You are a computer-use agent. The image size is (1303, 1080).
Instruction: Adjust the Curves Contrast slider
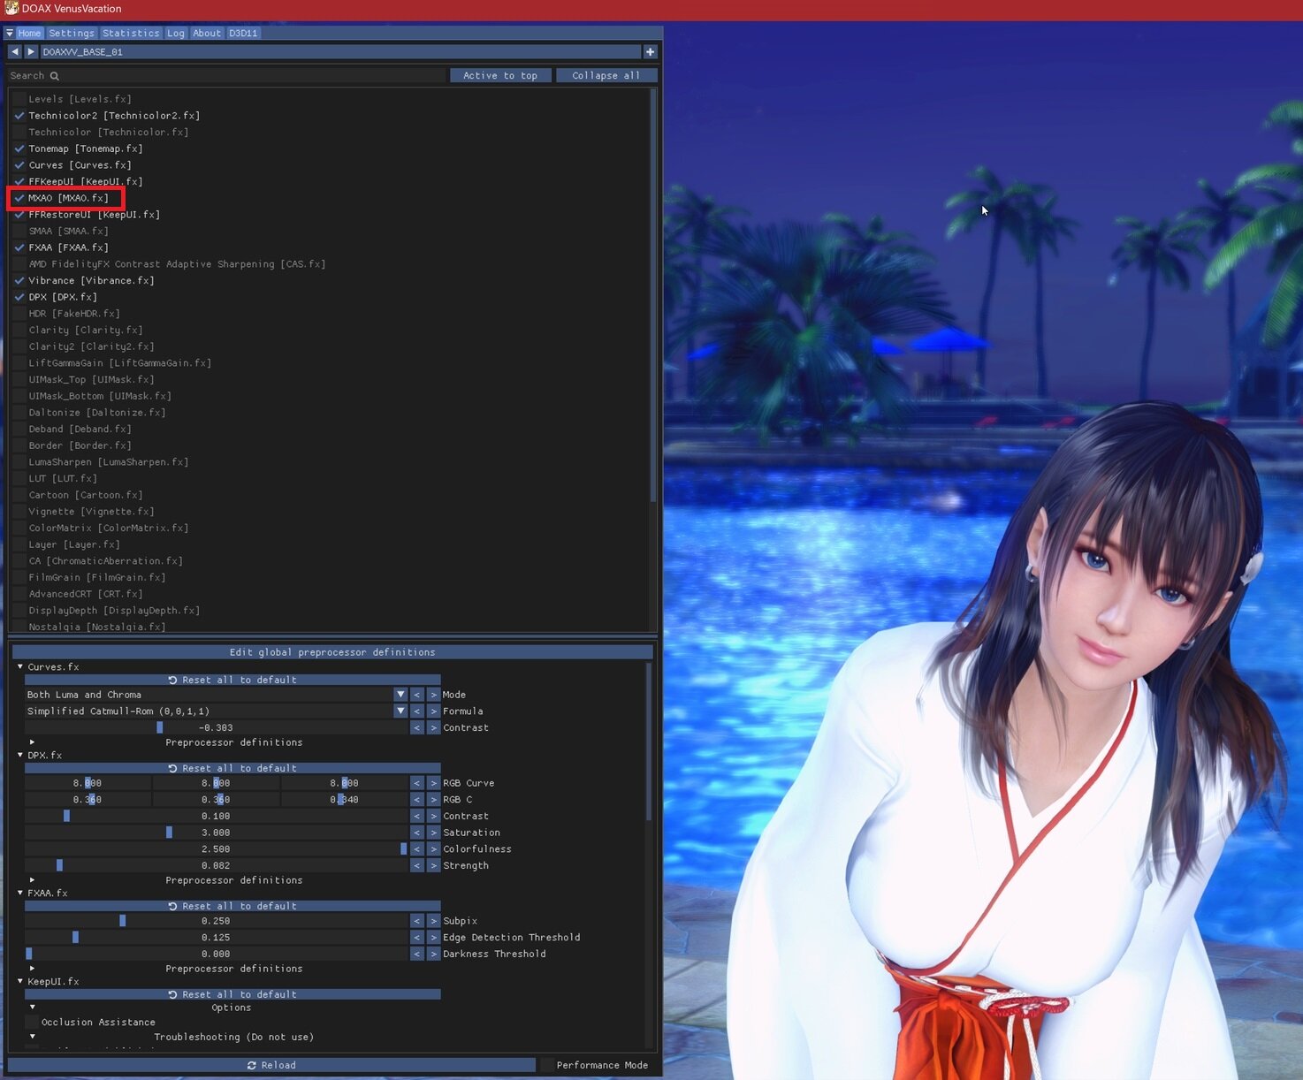tap(217, 728)
